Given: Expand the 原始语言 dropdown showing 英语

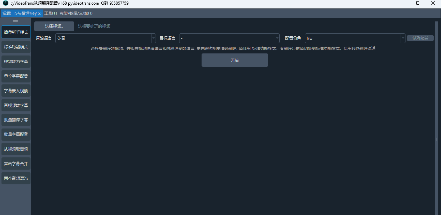Looking at the screenshot, I should [x=106, y=38].
